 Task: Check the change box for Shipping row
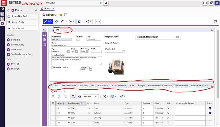210,118
